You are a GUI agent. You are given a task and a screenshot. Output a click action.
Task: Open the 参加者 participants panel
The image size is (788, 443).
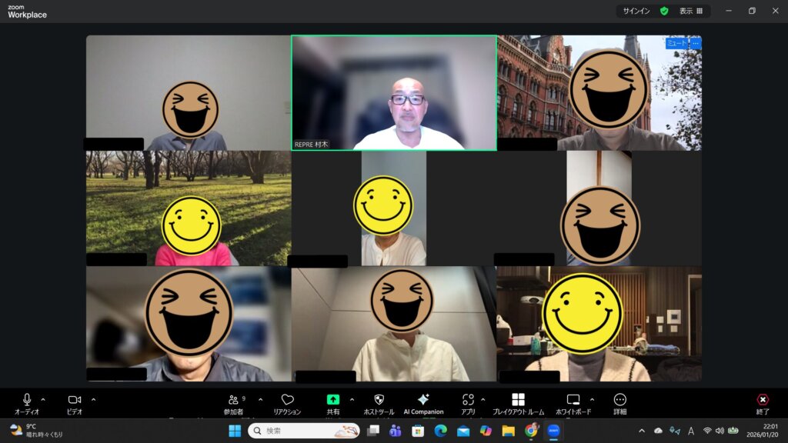point(233,400)
